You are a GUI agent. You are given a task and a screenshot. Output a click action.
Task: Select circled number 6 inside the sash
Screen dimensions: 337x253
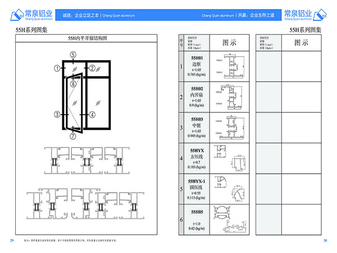click(x=73, y=84)
